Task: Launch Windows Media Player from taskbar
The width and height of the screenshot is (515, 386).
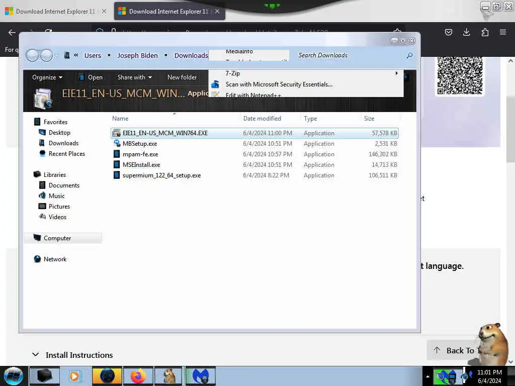Action: (74, 376)
